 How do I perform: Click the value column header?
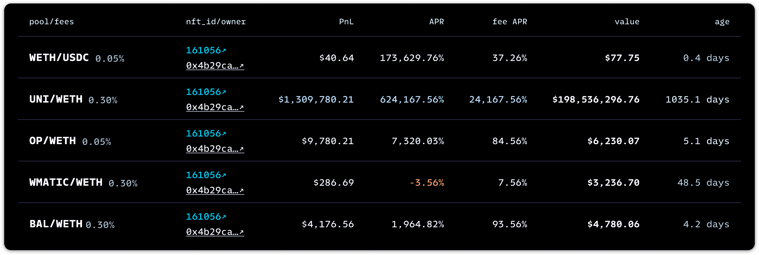point(627,22)
